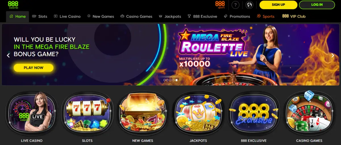Viewport: 341px width, 145px height.
Task: Open the 888 sport logo link
Action: [220, 5]
